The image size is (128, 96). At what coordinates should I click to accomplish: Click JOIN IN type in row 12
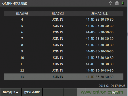coord(58,70)
